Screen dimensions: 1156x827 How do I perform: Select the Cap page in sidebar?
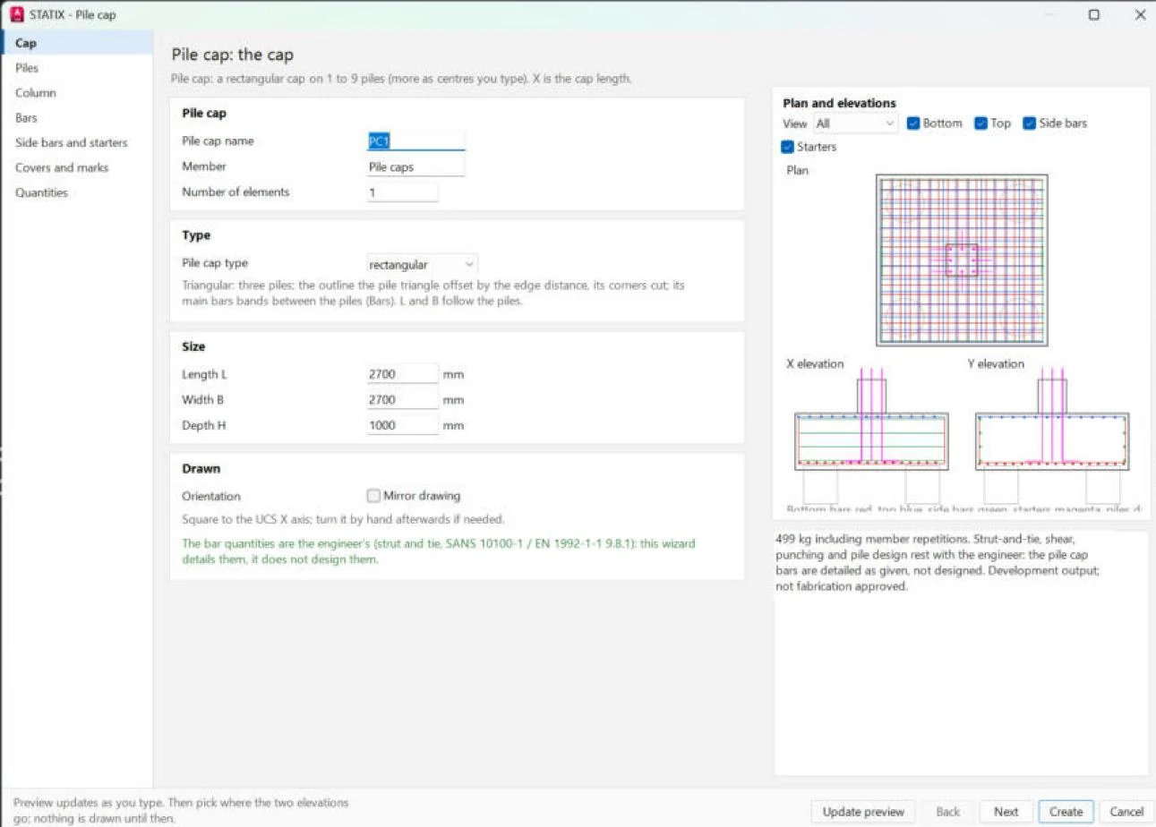point(77,43)
